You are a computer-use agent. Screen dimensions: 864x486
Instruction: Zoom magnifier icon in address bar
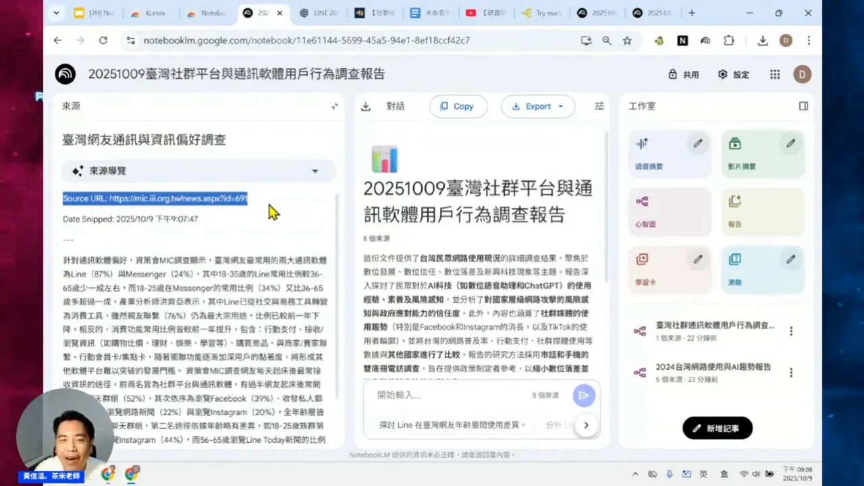coord(607,40)
